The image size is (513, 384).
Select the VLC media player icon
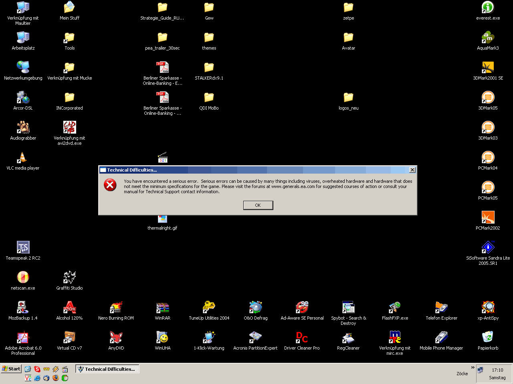tap(23, 161)
